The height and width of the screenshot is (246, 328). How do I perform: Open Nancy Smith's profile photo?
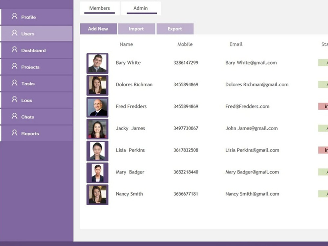point(97,195)
